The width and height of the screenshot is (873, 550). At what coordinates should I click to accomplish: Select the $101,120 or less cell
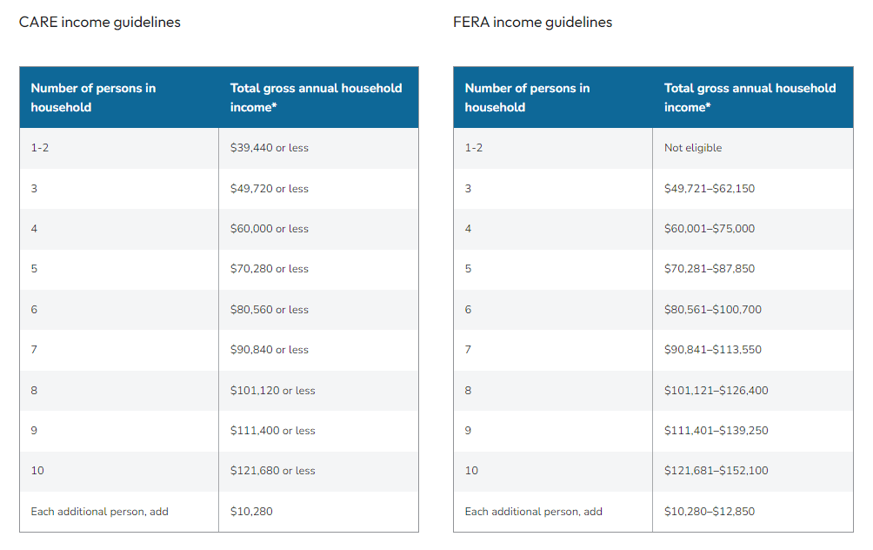coord(272,391)
